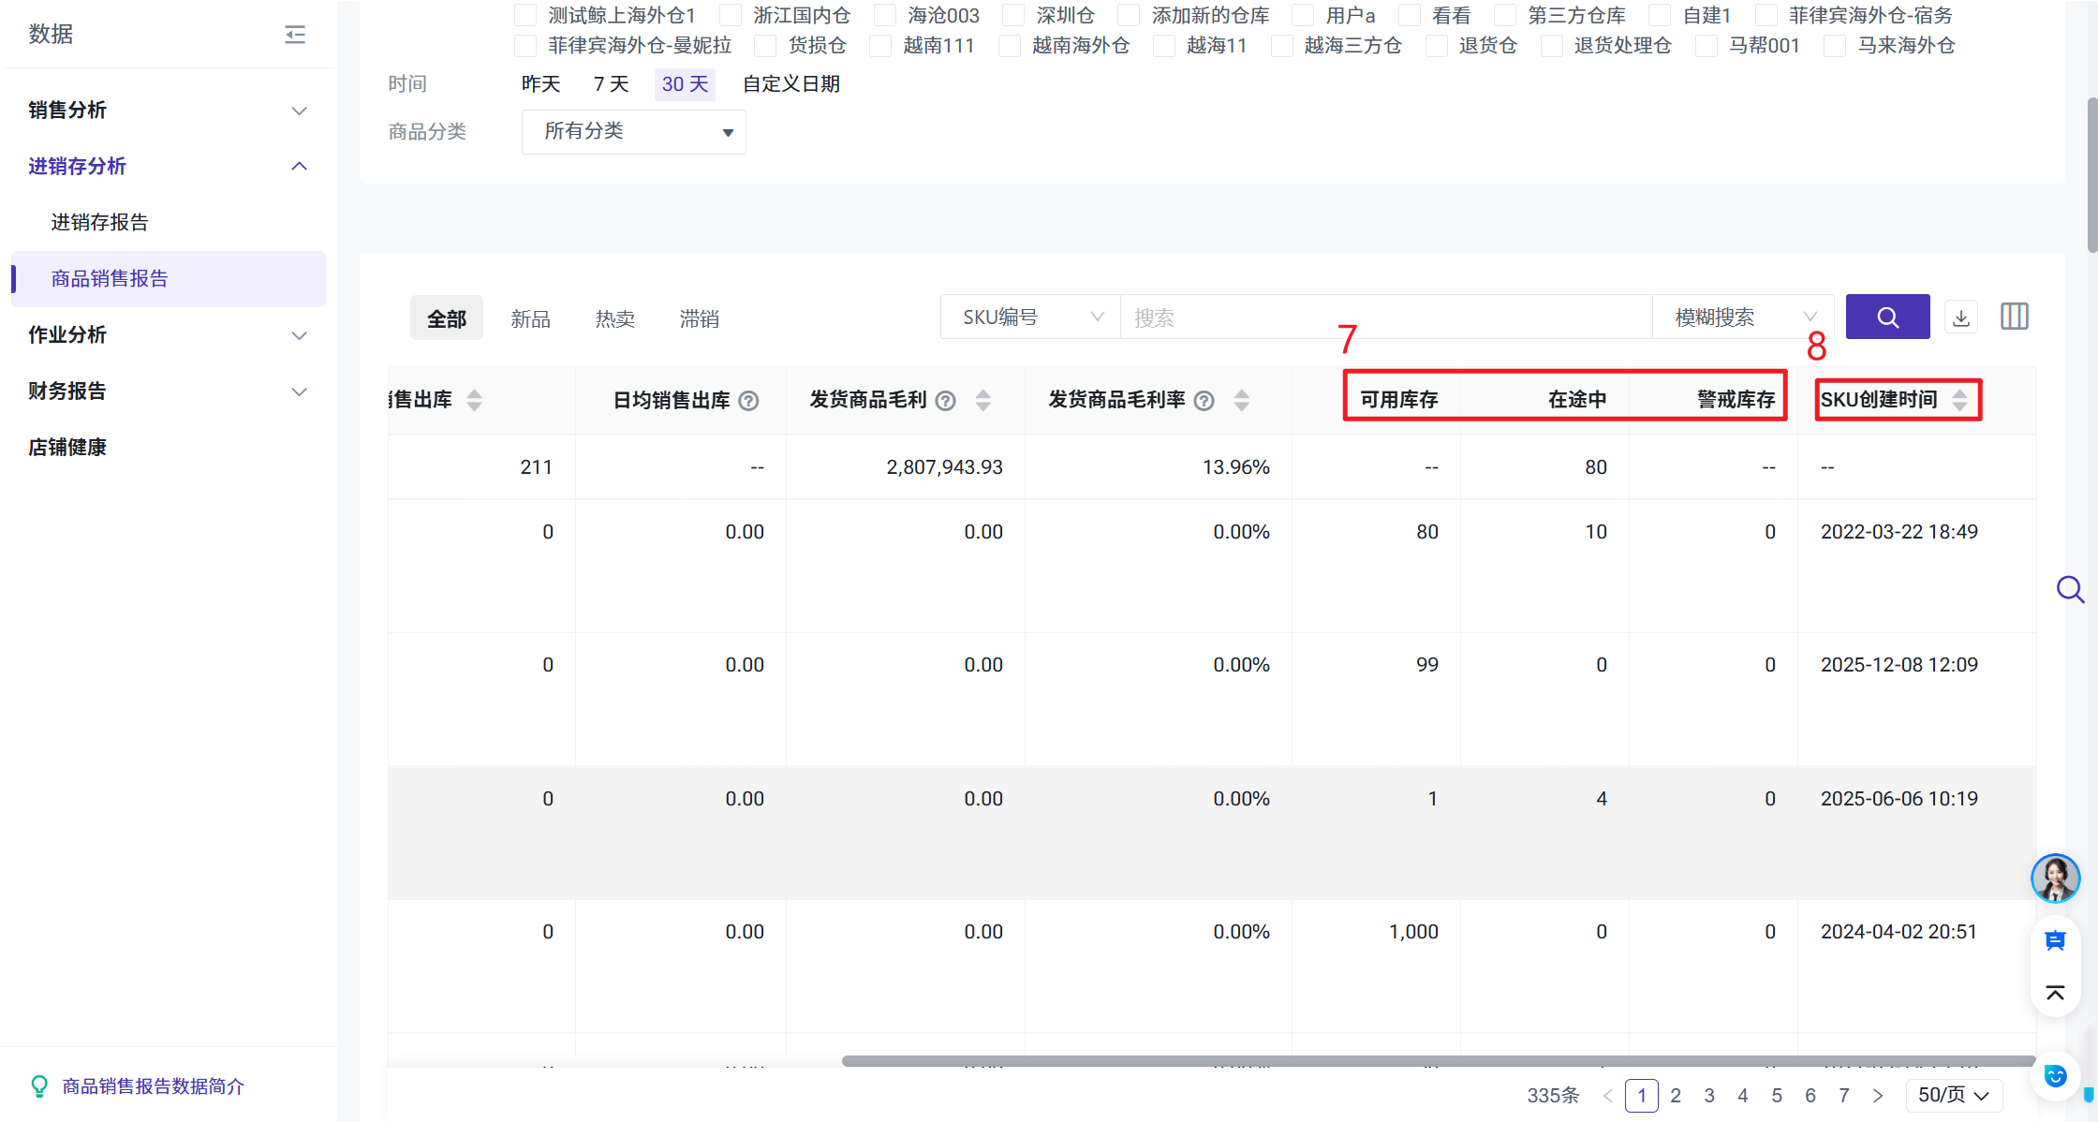Select the 7 天 time range
Screen dimensions: 2098x1122
coord(611,84)
